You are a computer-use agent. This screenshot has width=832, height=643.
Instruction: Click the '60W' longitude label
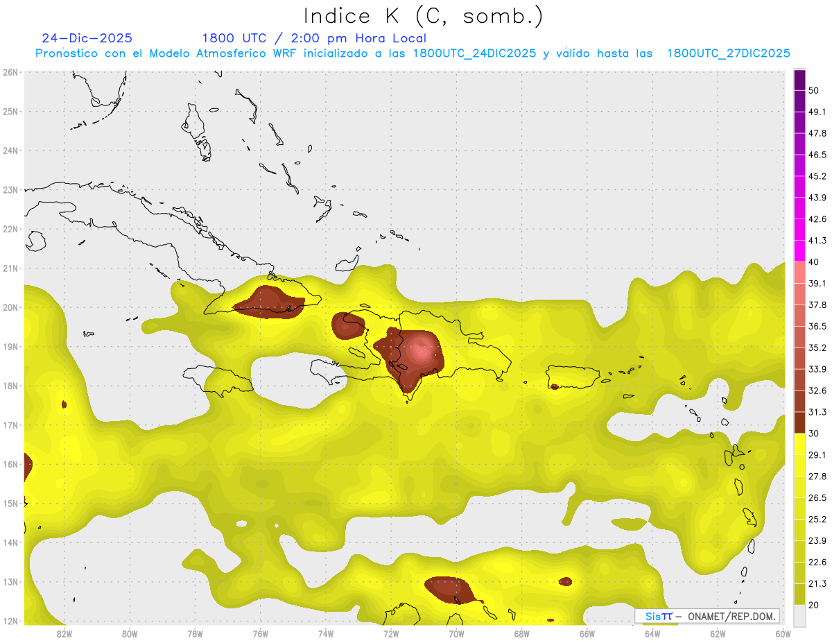(783, 633)
